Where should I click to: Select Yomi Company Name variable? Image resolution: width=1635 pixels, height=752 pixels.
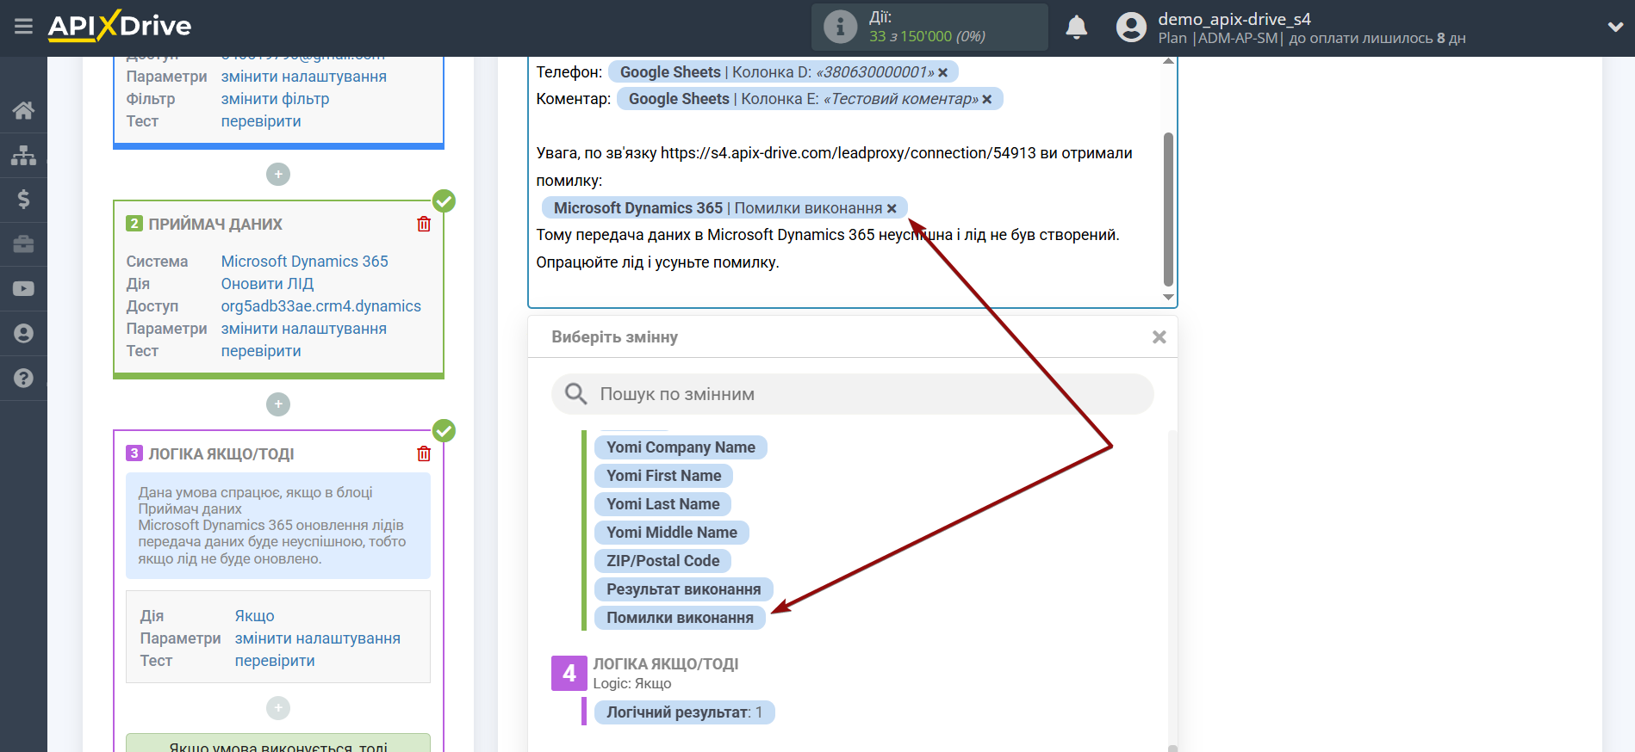coord(681,447)
